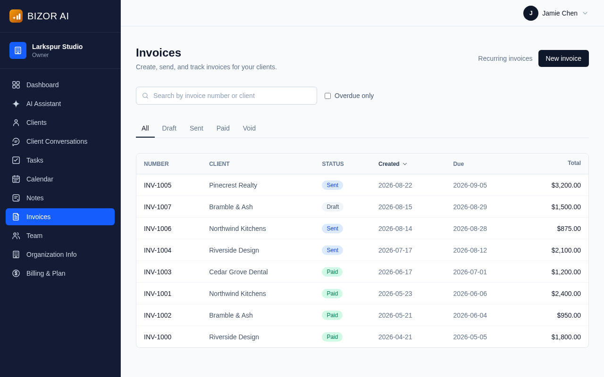Sort by the Due column header
Image resolution: width=604 pixels, height=377 pixels.
tap(459, 164)
